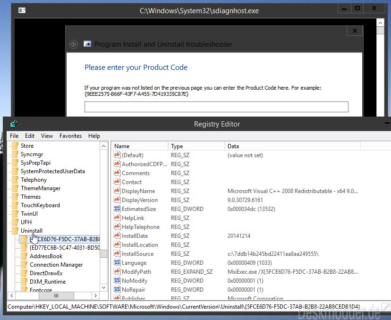Image resolution: width=391 pixels, height=320 pixels.
Task: Click the EstimatedSize DWORD value icon
Action: click(x=117, y=209)
